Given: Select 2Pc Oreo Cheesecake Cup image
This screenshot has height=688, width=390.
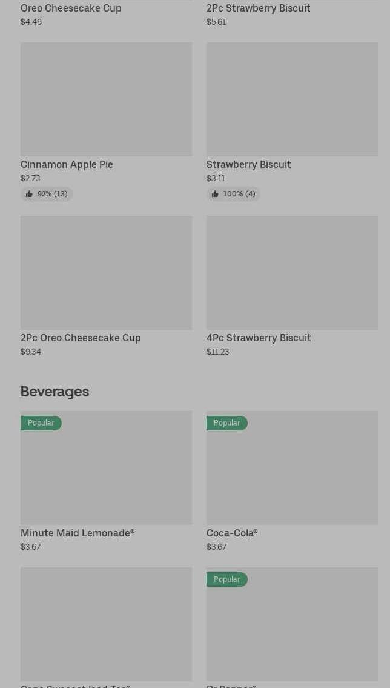Looking at the screenshot, I should [106, 273].
